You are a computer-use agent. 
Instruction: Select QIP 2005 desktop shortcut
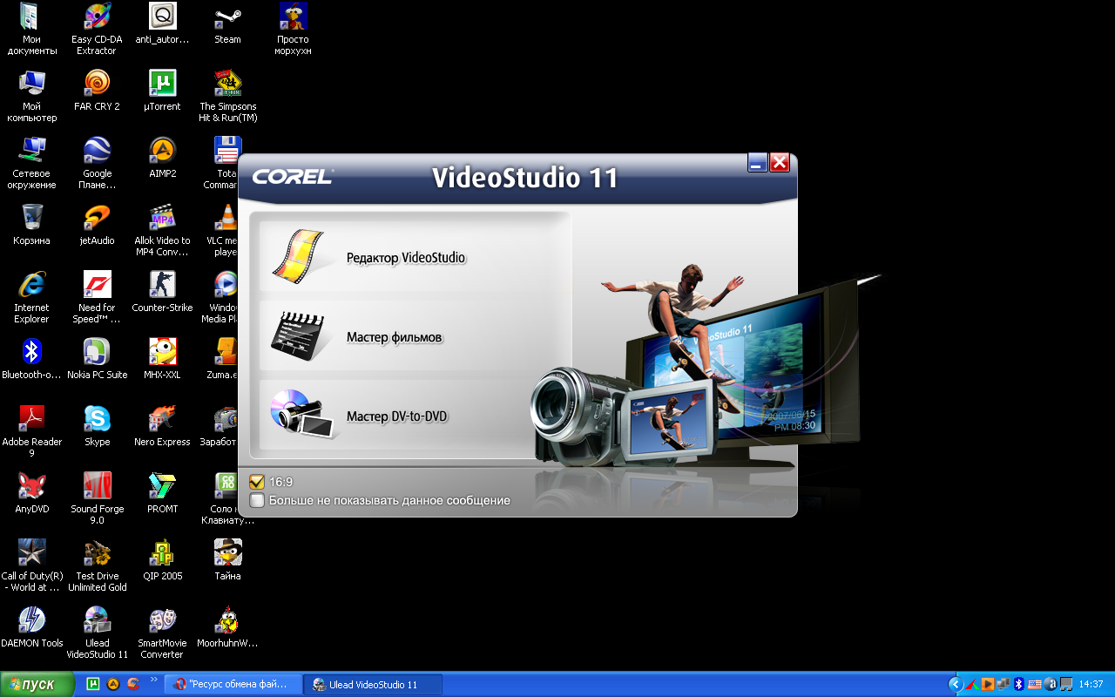pos(162,560)
